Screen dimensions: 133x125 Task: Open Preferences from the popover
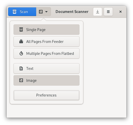[46, 95]
